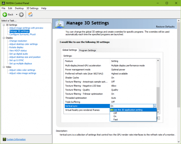The height and width of the screenshot is (144, 181).
Task: Switch to the Program Settings tab
Action: (87, 50)
